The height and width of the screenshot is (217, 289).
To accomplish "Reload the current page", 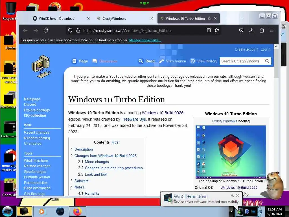I will pos(46,31).
